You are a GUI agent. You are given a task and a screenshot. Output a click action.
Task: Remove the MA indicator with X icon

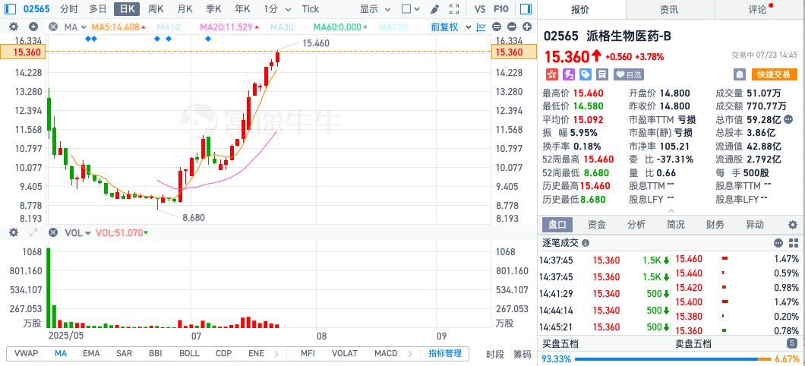[52, 27]
